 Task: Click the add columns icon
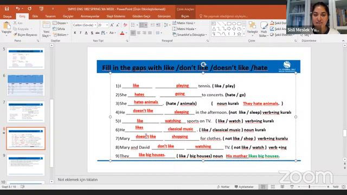click(158, 33)
